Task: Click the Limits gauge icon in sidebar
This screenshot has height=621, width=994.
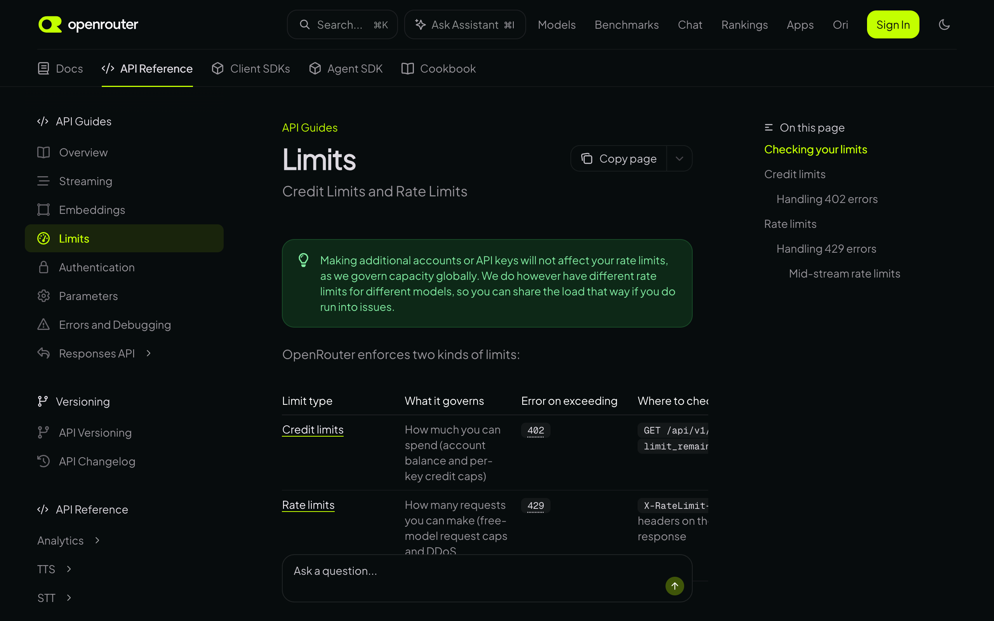Action: [x=43, y=239]
